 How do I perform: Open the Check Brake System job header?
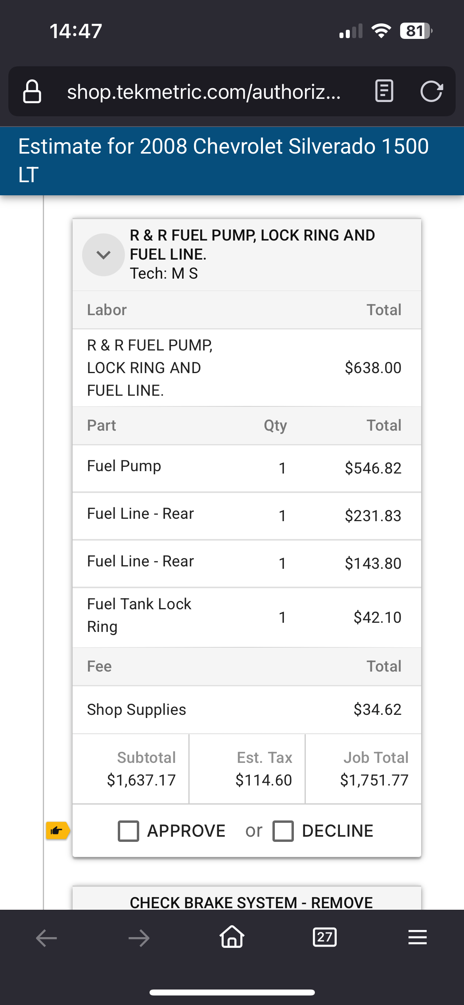click(x=247, y=898)
